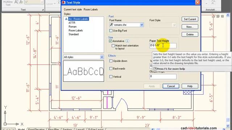The height and width of the screenshot is (130, 232).
Task: Click the 13' dimension text
Action: tap(75, 125)
